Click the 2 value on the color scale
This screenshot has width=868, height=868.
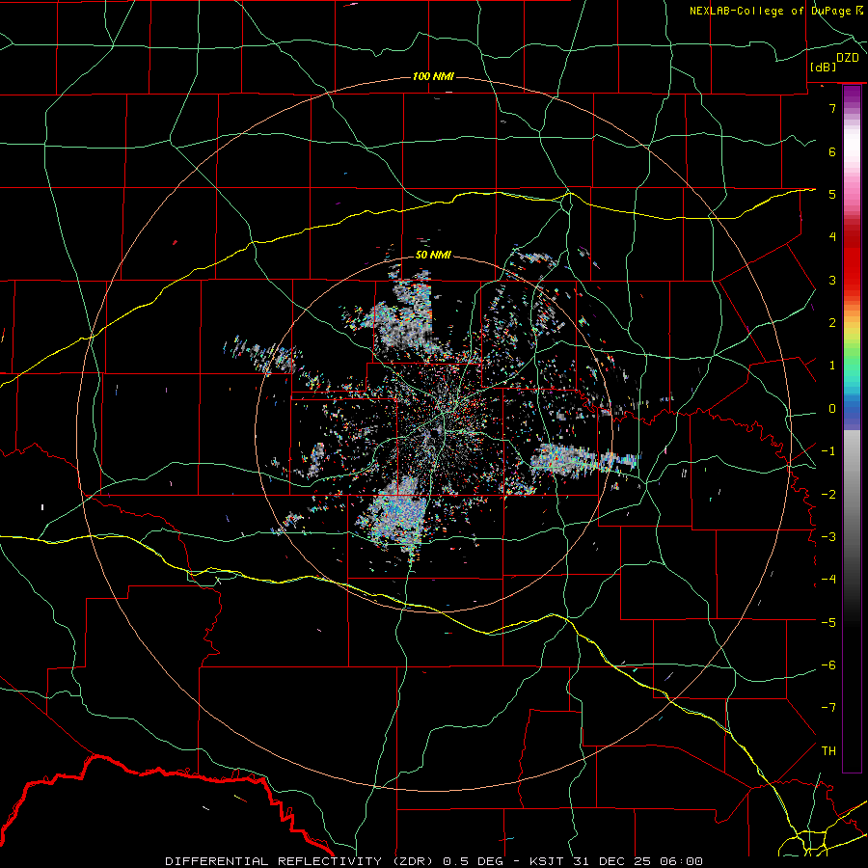pos(832,322)
